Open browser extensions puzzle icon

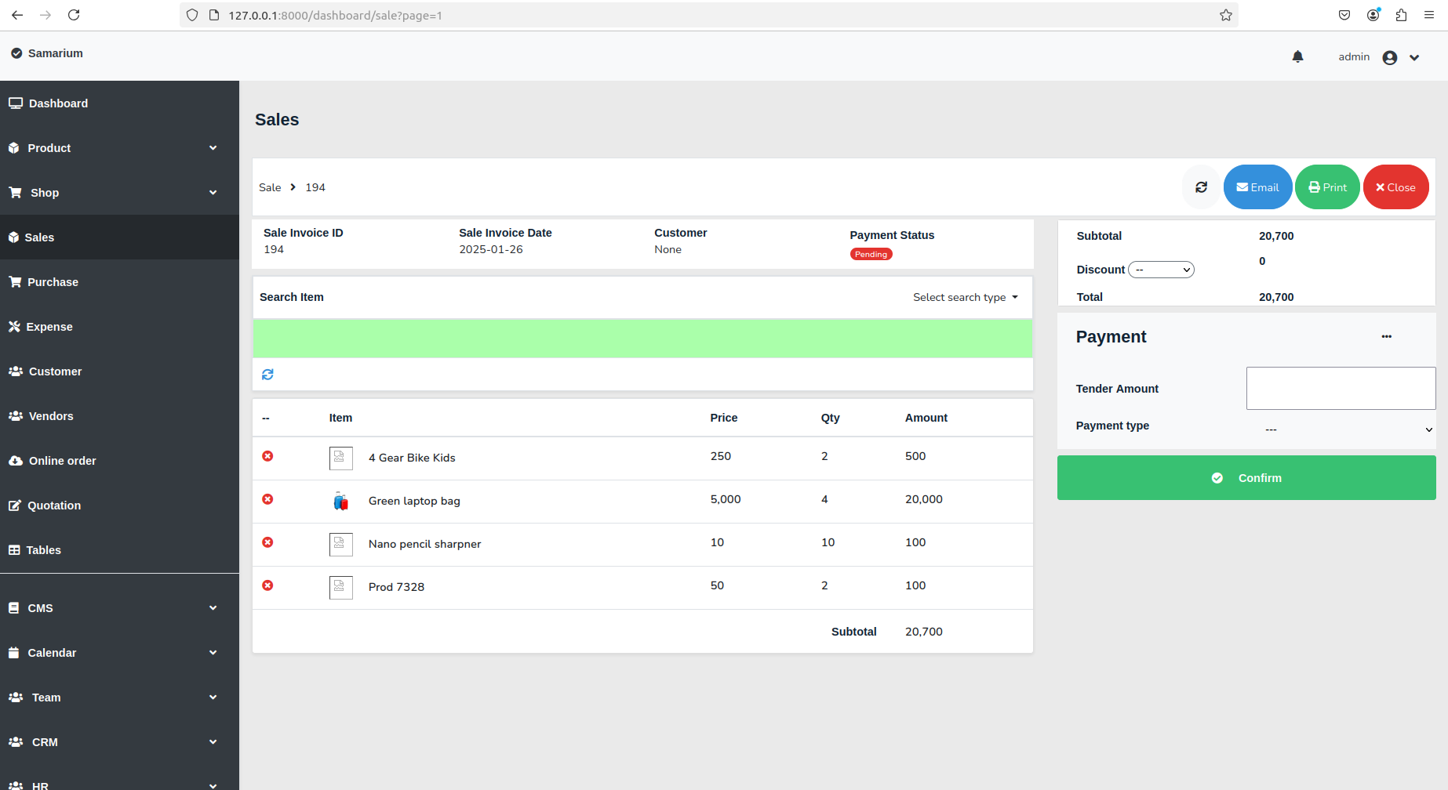coord(1401,15)
